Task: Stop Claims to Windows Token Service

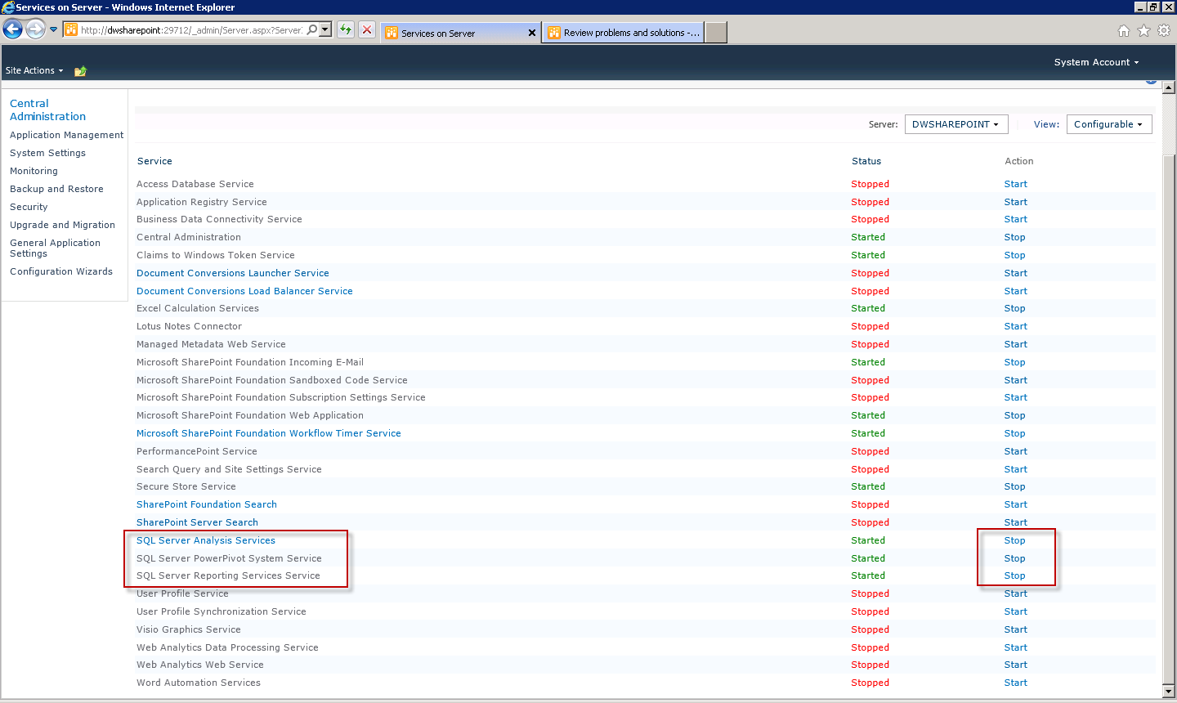Action: point(1015,255)
